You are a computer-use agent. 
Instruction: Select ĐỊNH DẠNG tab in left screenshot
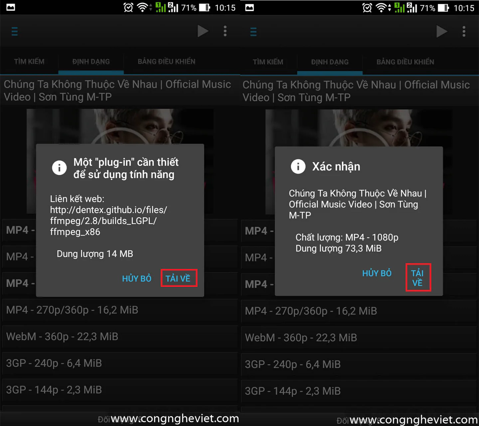pyautogui.click(x=91, y=61)
